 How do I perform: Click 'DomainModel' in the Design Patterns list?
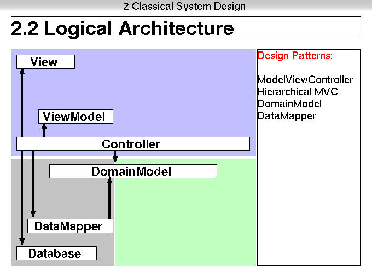tap(289, 104)
